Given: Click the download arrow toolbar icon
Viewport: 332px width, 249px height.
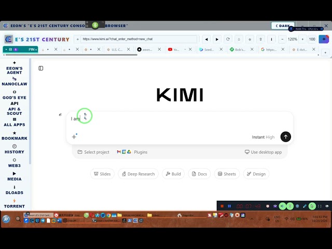Looking at the screenshot, I should click(271, 39).
